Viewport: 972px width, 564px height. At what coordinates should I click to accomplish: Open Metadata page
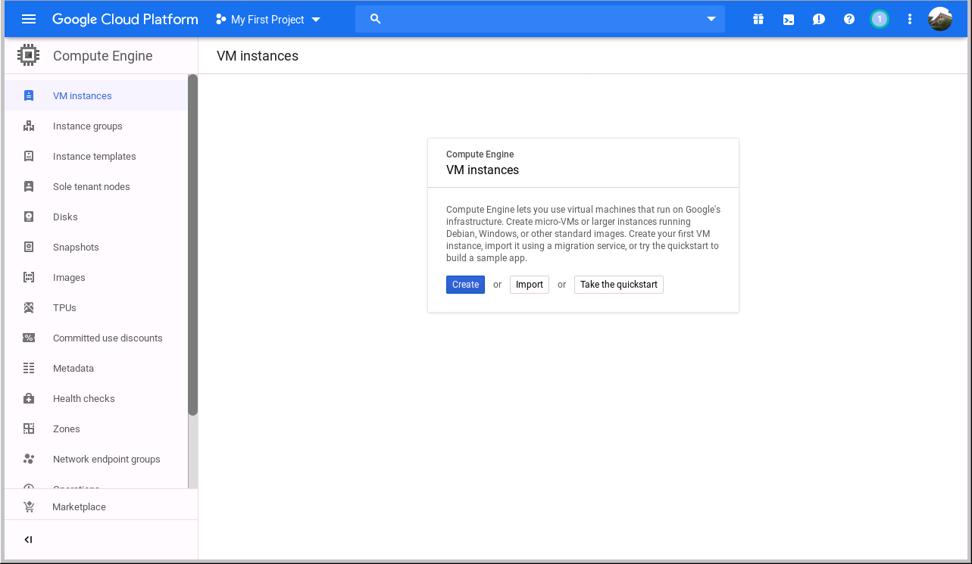[x=96, y=368]
